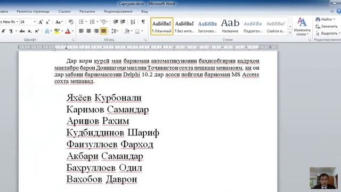Open the Line Spacing menu
The image size is (341, 192).
[x=115, y=31]
